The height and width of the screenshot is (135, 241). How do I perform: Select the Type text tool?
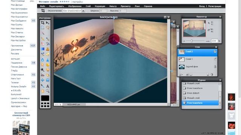coord(48,86)
